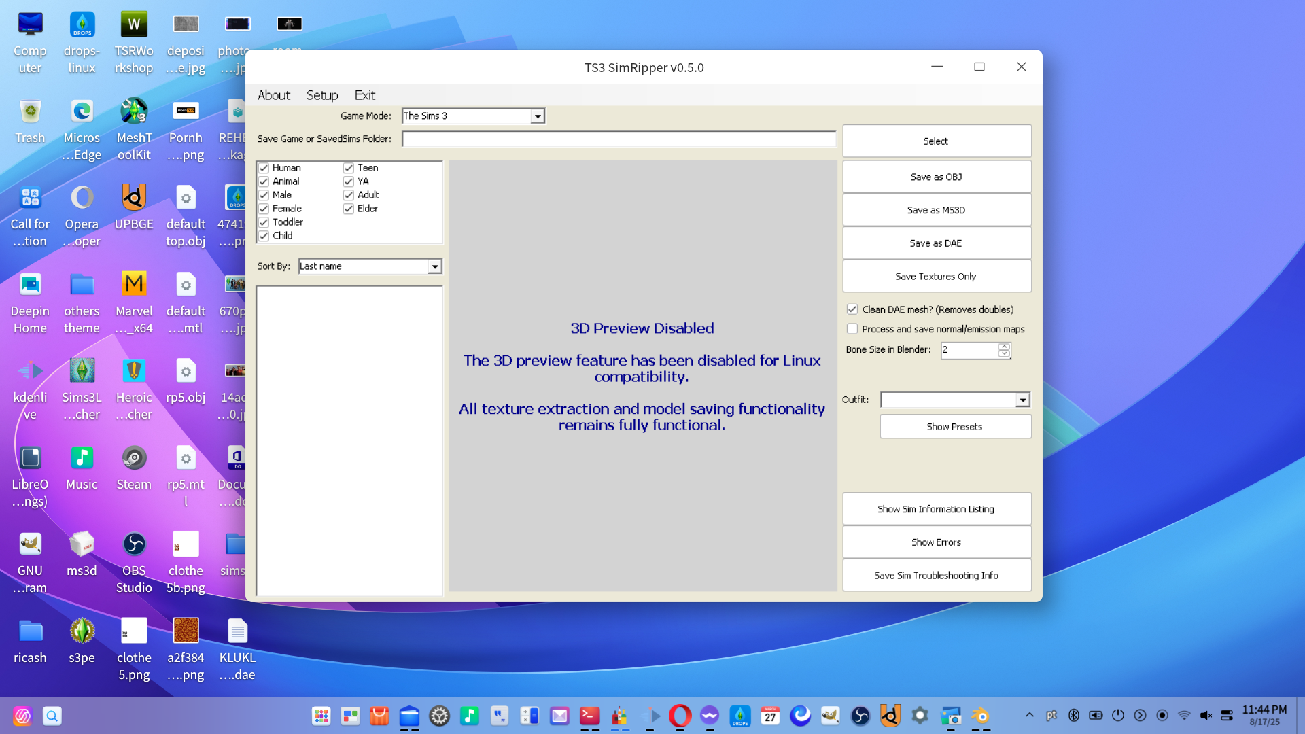Open the Setup menu

click(321, 95)
